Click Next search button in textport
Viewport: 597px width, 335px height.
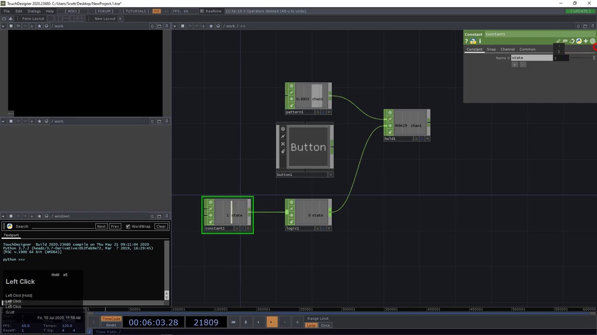(101, 227)
